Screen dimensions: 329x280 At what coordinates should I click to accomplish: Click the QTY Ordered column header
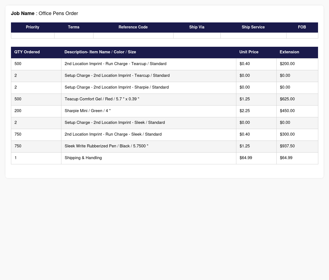(x=36, y=52)
